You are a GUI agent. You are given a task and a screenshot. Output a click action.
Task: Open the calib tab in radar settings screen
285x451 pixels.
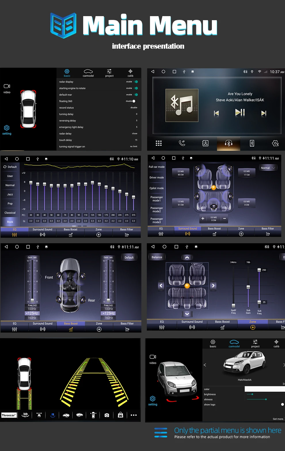(x=130, y=73)
